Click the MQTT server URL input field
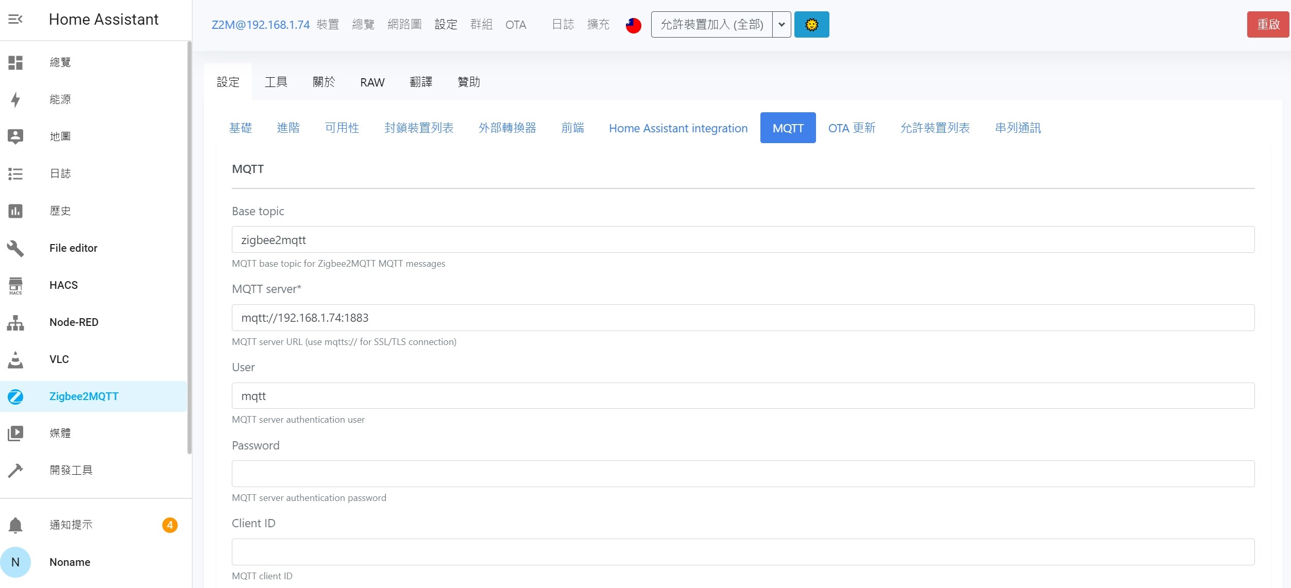 point(743,318)
